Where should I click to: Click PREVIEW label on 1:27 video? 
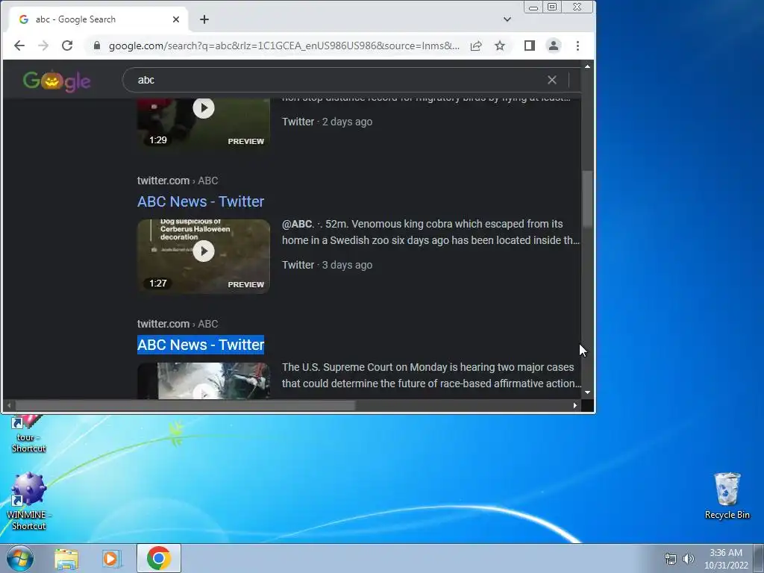click(245, 284)
